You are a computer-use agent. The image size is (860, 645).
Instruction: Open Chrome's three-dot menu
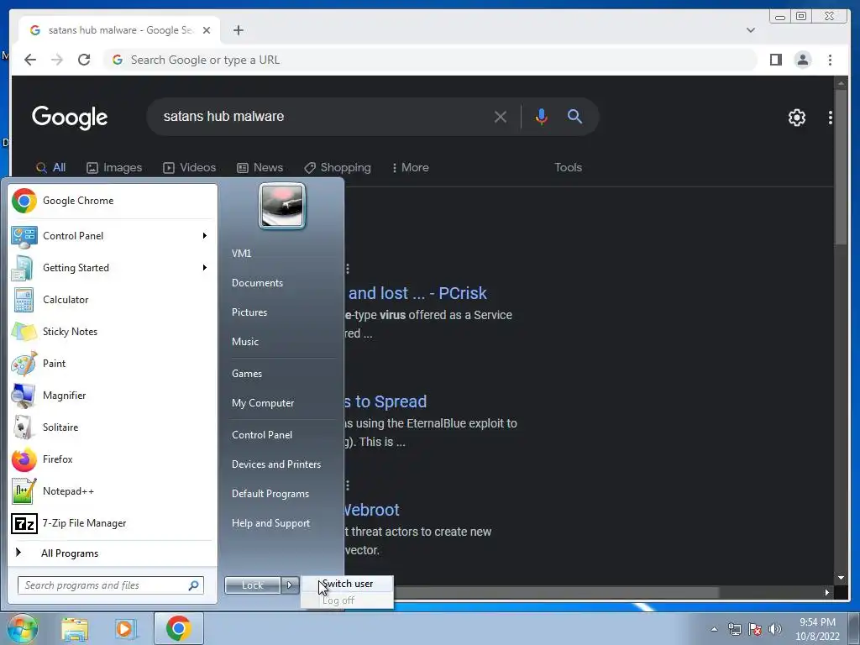tap(830, 60)
